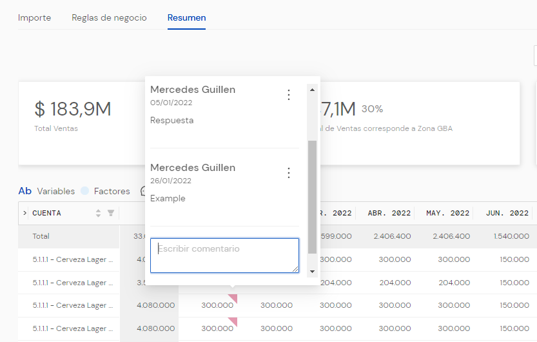Switch to the Reglas de negocio tab

click(x=109, y=17)
